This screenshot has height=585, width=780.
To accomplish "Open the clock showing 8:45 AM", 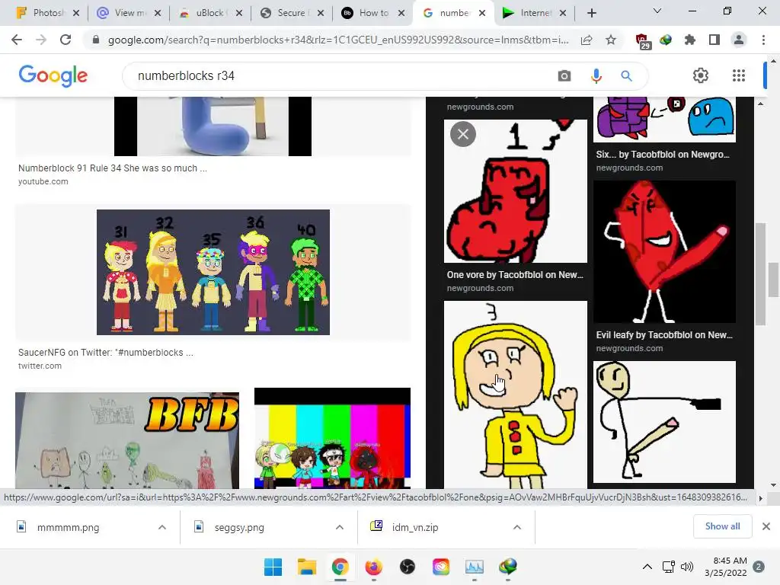I will click(x=726, y=567).
